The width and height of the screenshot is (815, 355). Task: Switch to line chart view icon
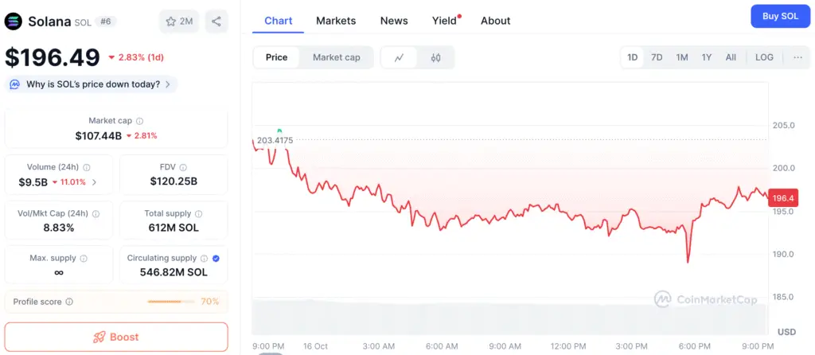point(400,57)
